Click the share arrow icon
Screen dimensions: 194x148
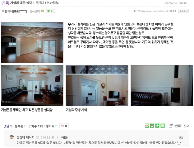171,126
